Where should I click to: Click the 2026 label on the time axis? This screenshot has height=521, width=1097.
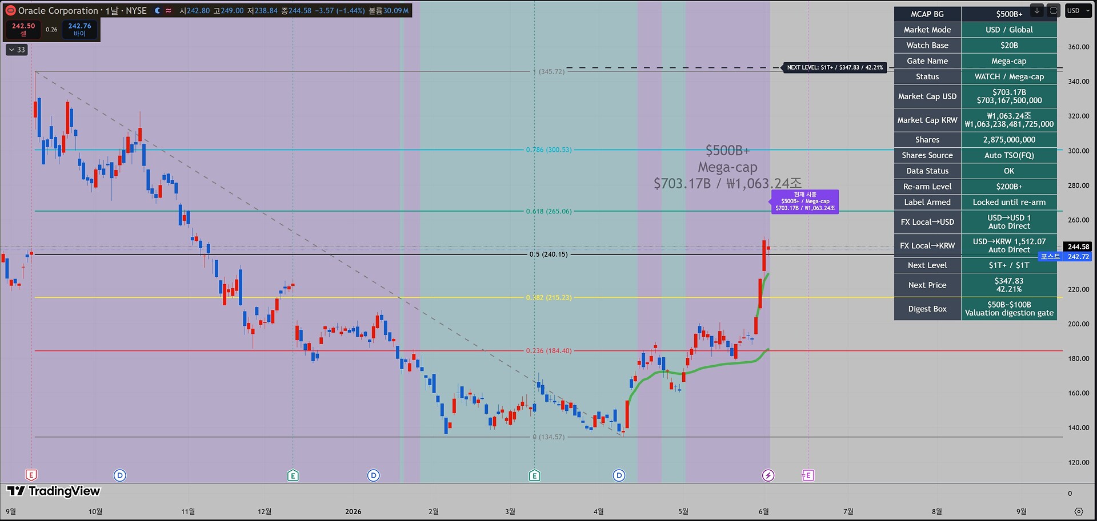[353, 511]
